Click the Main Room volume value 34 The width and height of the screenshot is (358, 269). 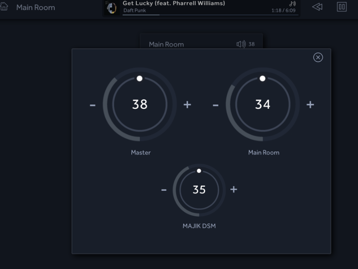coord(263,104)
